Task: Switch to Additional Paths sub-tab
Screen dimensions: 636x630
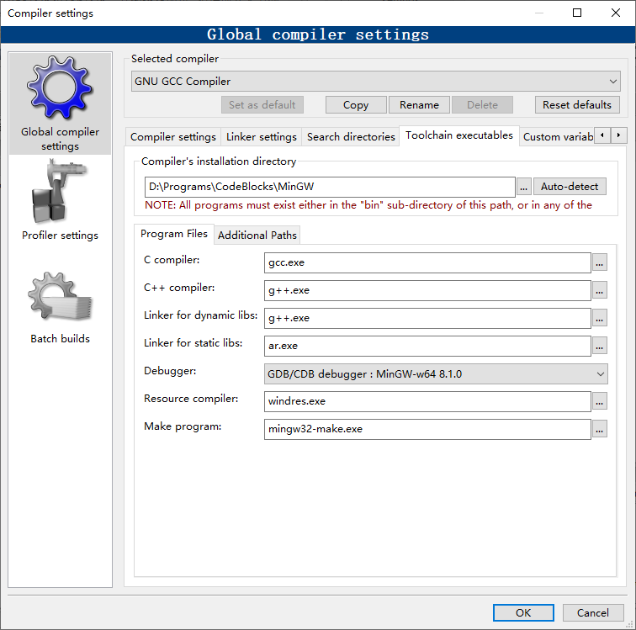Action: coord(257,236)
